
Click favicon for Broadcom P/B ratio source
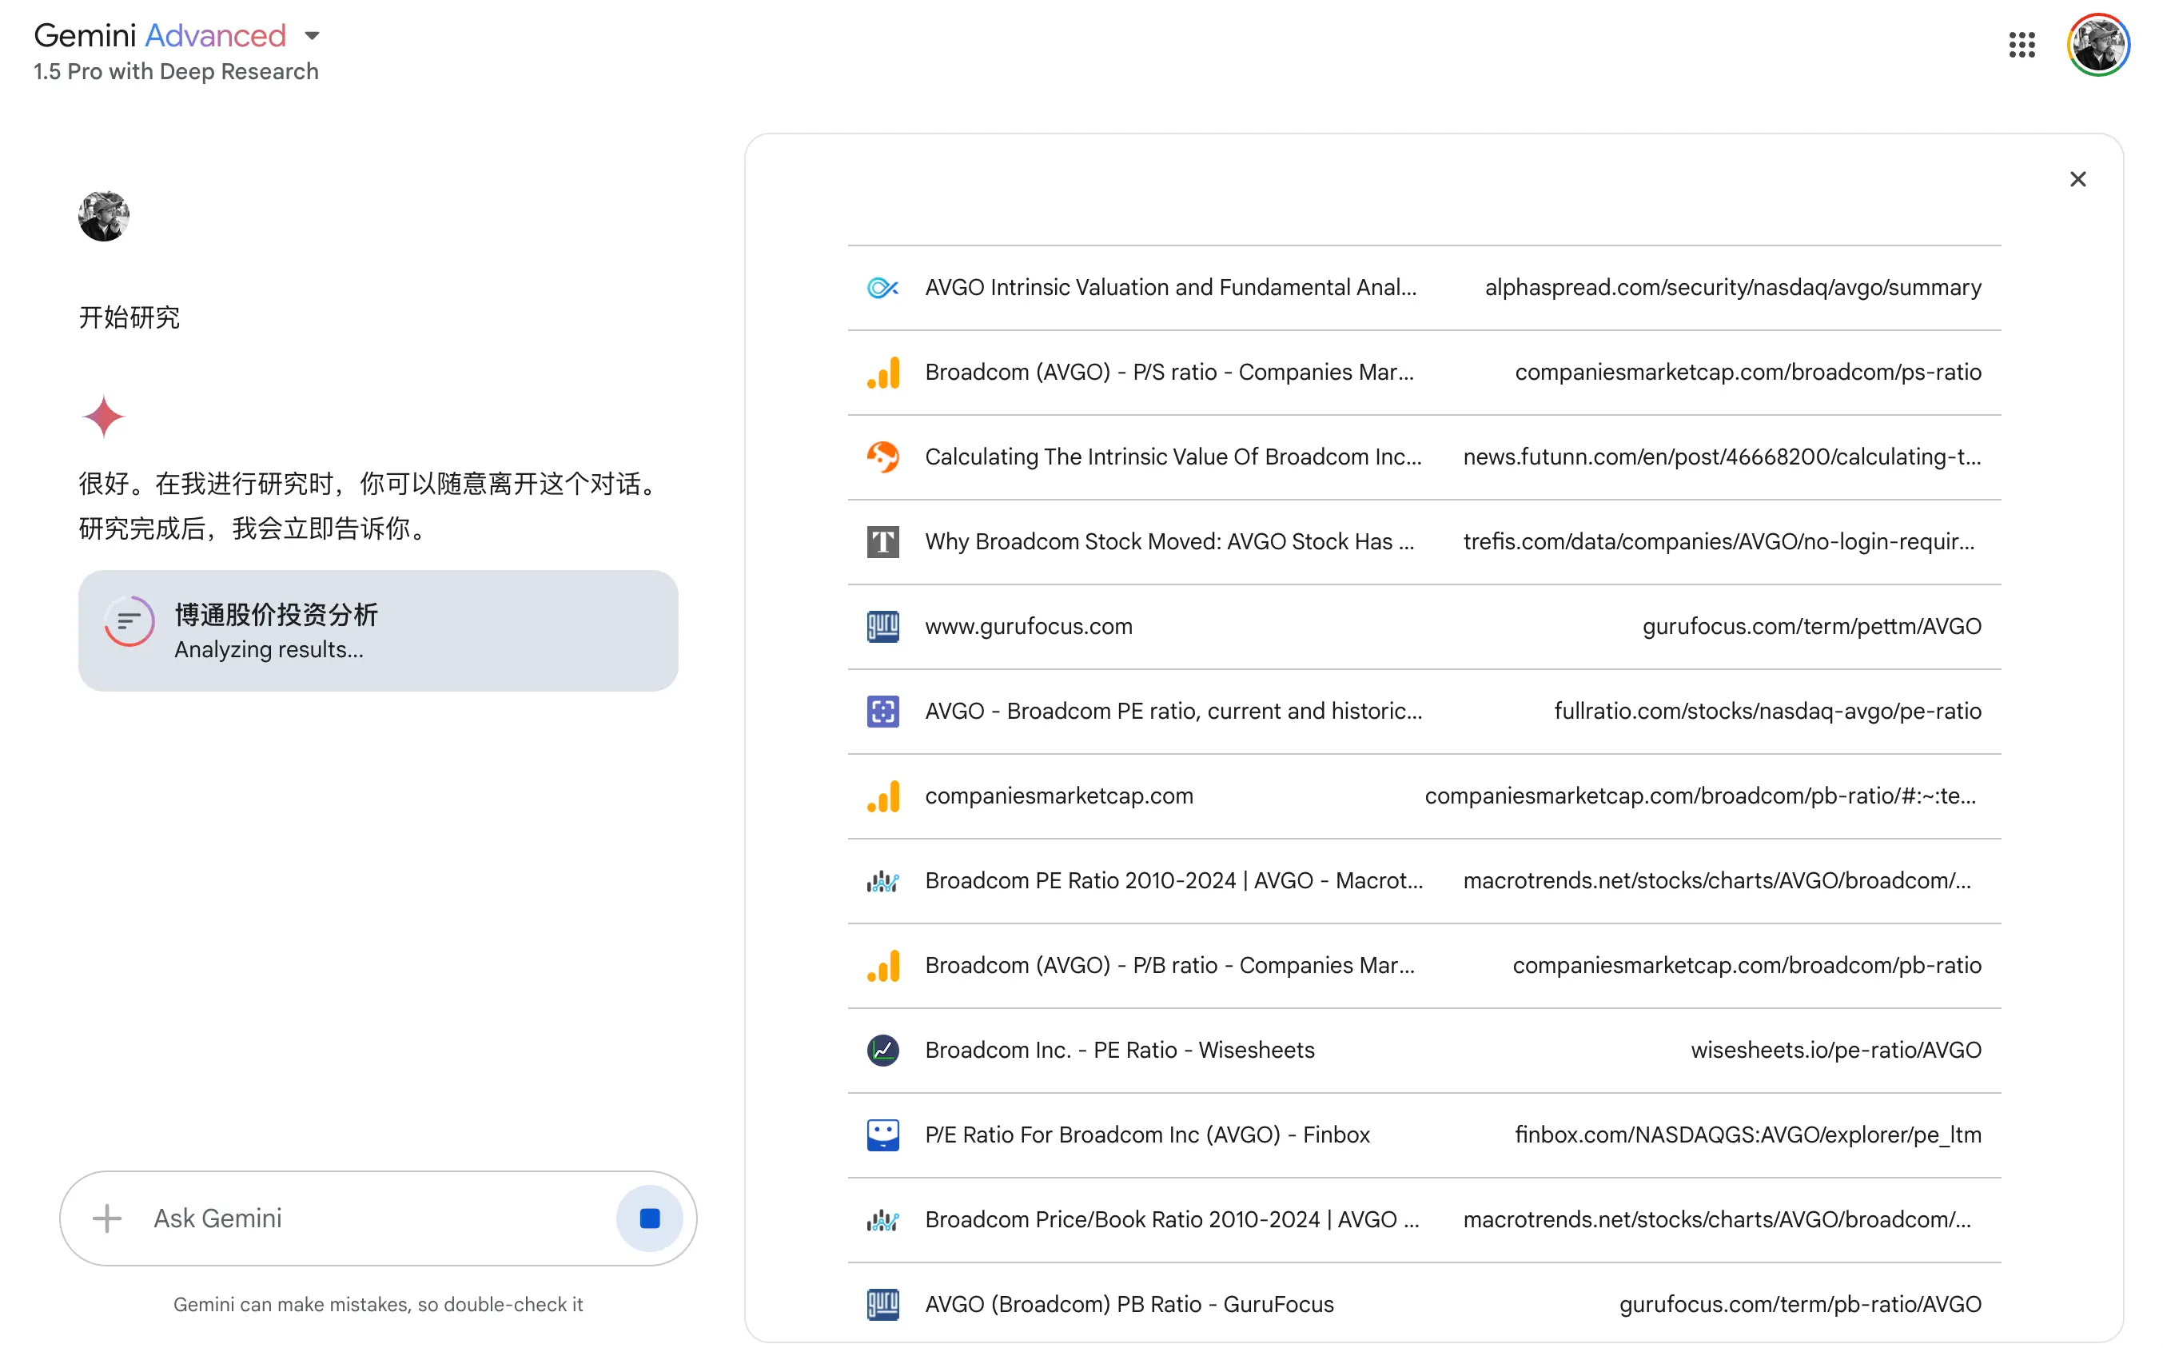click(882, 965)
